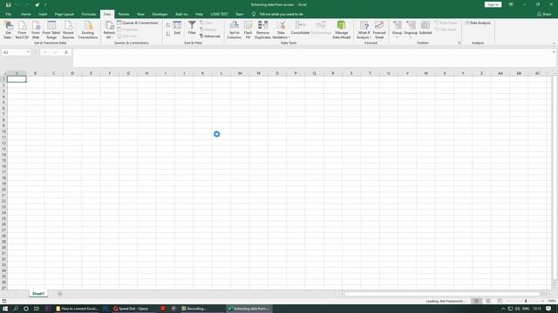Open the Outline dialog launcher
The height and width of the screenshot is (313, 558).
pos(459,43)
